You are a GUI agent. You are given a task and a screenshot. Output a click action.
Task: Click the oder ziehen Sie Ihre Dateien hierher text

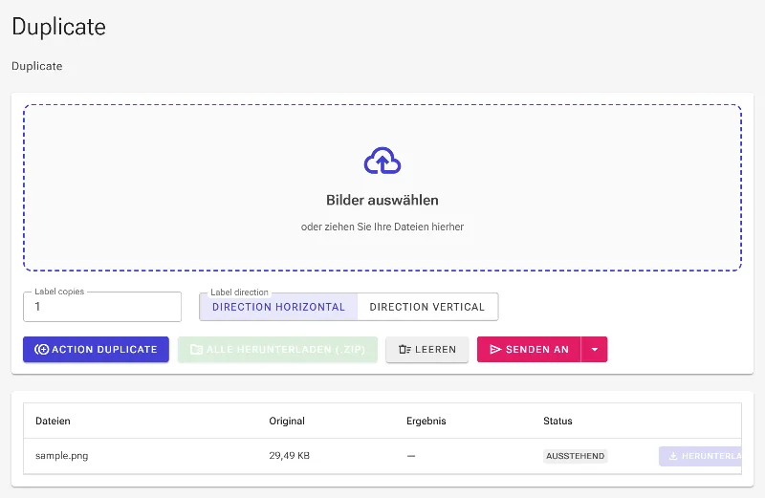[x=382, y=227]
